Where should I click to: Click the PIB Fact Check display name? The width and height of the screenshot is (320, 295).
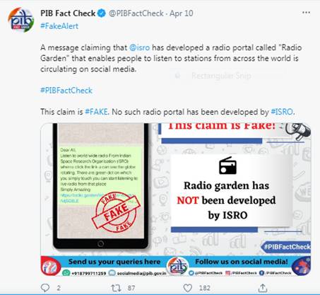68,13
